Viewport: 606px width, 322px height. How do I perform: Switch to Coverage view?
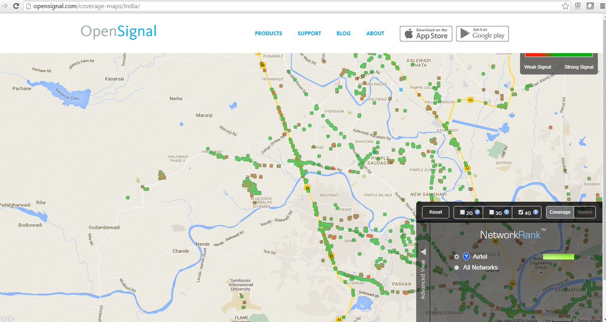point(560,212)
